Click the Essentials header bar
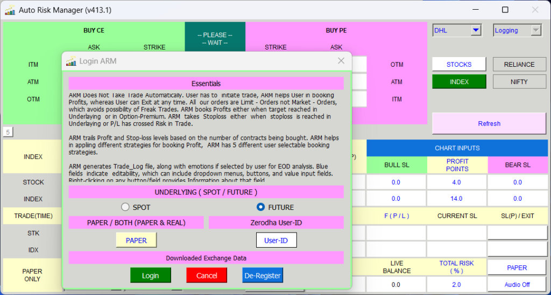This screenshot has width=551, height=295. (206, 83)
